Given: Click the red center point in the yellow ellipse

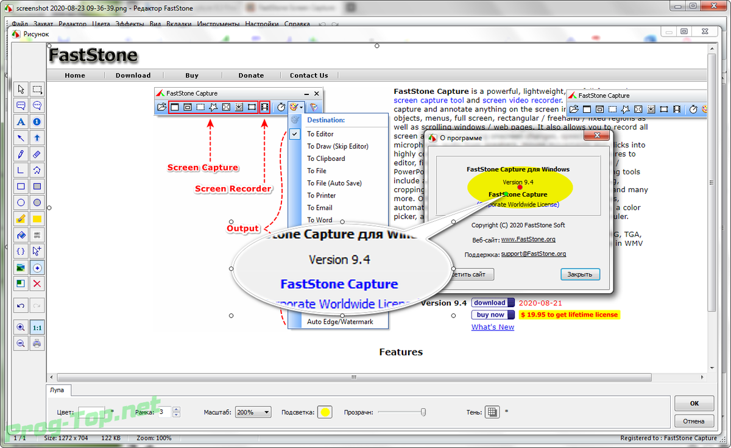Looking at the screenshot, I should click(x=520, y=187).
